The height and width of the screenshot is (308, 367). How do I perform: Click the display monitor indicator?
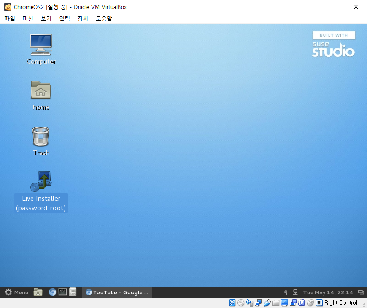coord(284,303)
